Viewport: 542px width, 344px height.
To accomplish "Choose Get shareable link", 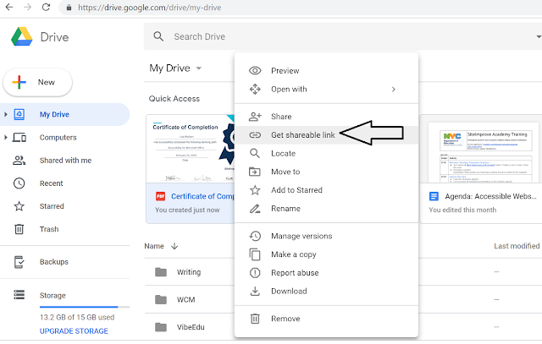I will (326, 135).
